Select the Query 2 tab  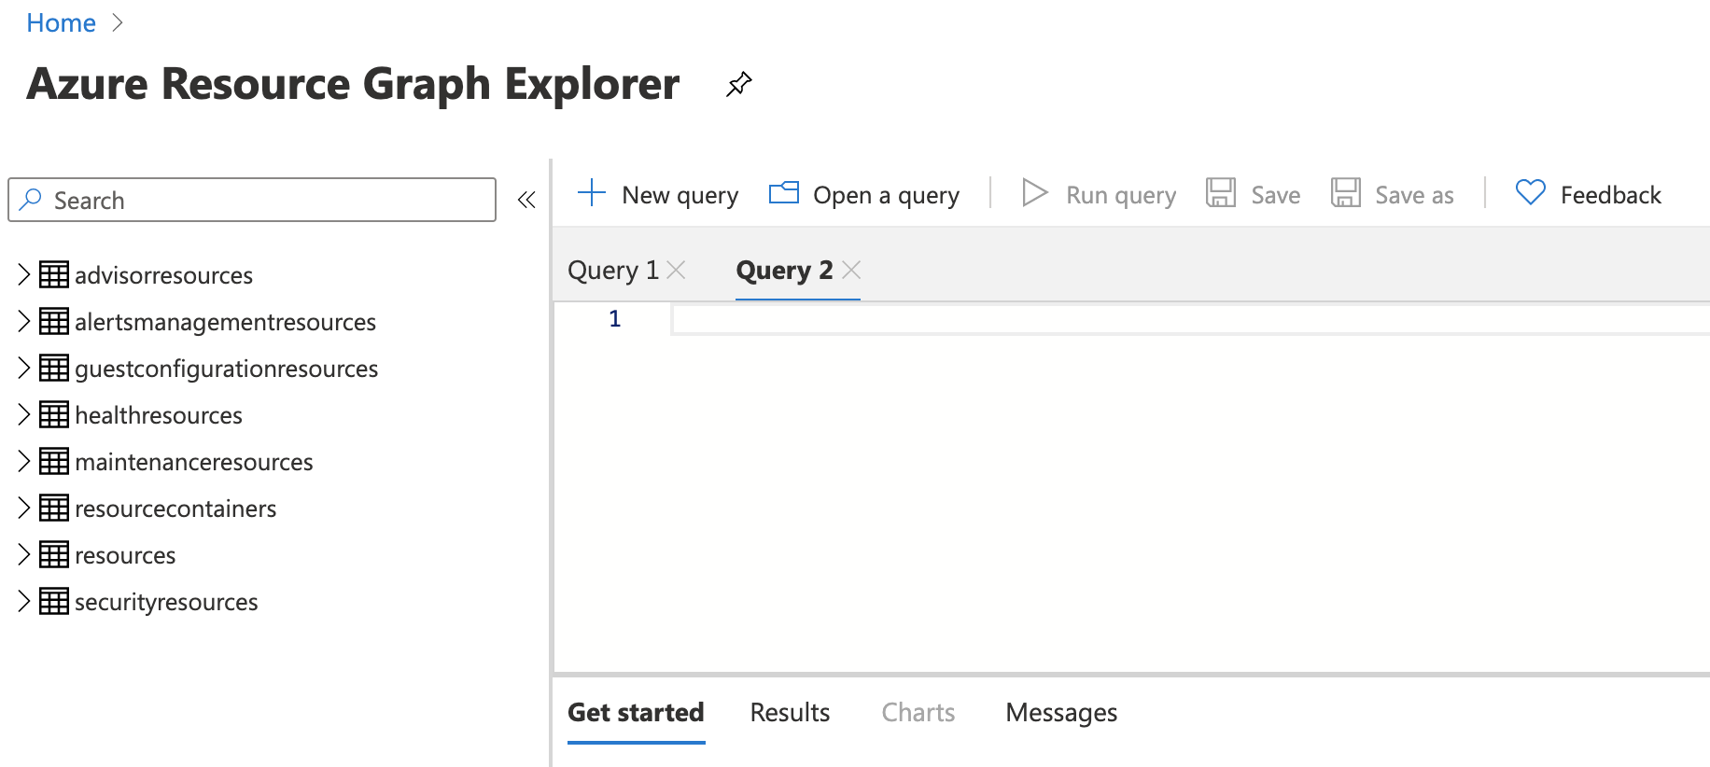click(x=784, y=270)
